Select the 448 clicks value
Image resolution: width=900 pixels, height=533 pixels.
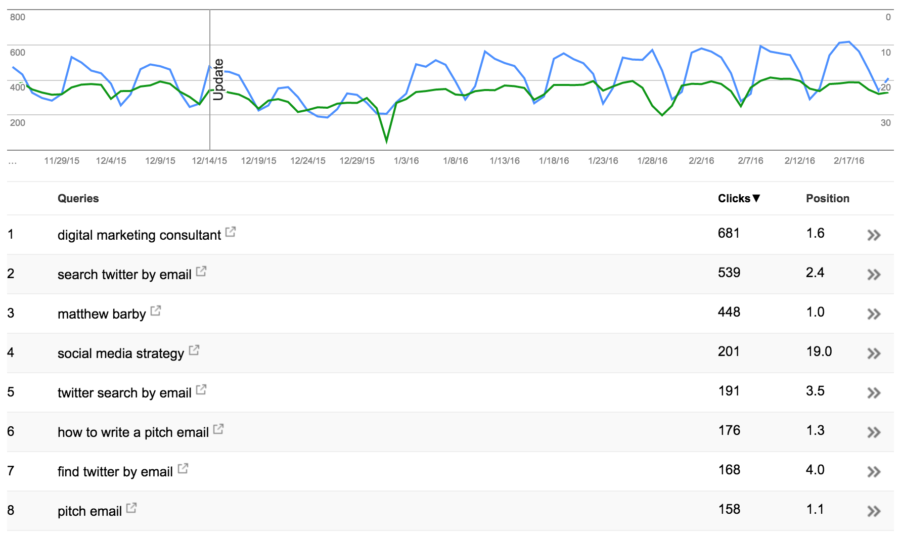pos(729,312)
